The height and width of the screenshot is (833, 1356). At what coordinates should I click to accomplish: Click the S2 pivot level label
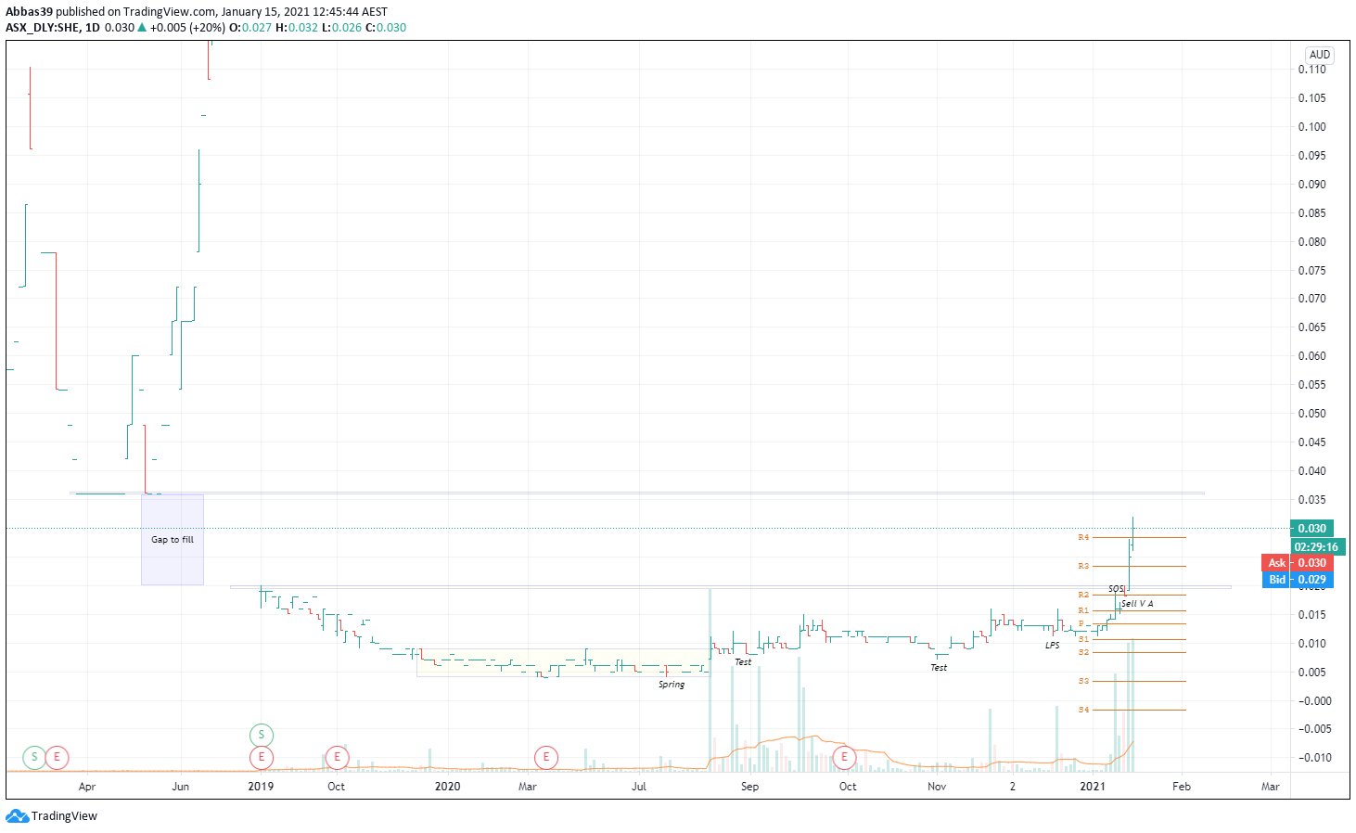[1083, 653]
